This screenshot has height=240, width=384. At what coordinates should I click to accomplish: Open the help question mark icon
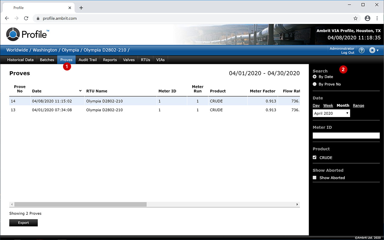tap(361, 50)
